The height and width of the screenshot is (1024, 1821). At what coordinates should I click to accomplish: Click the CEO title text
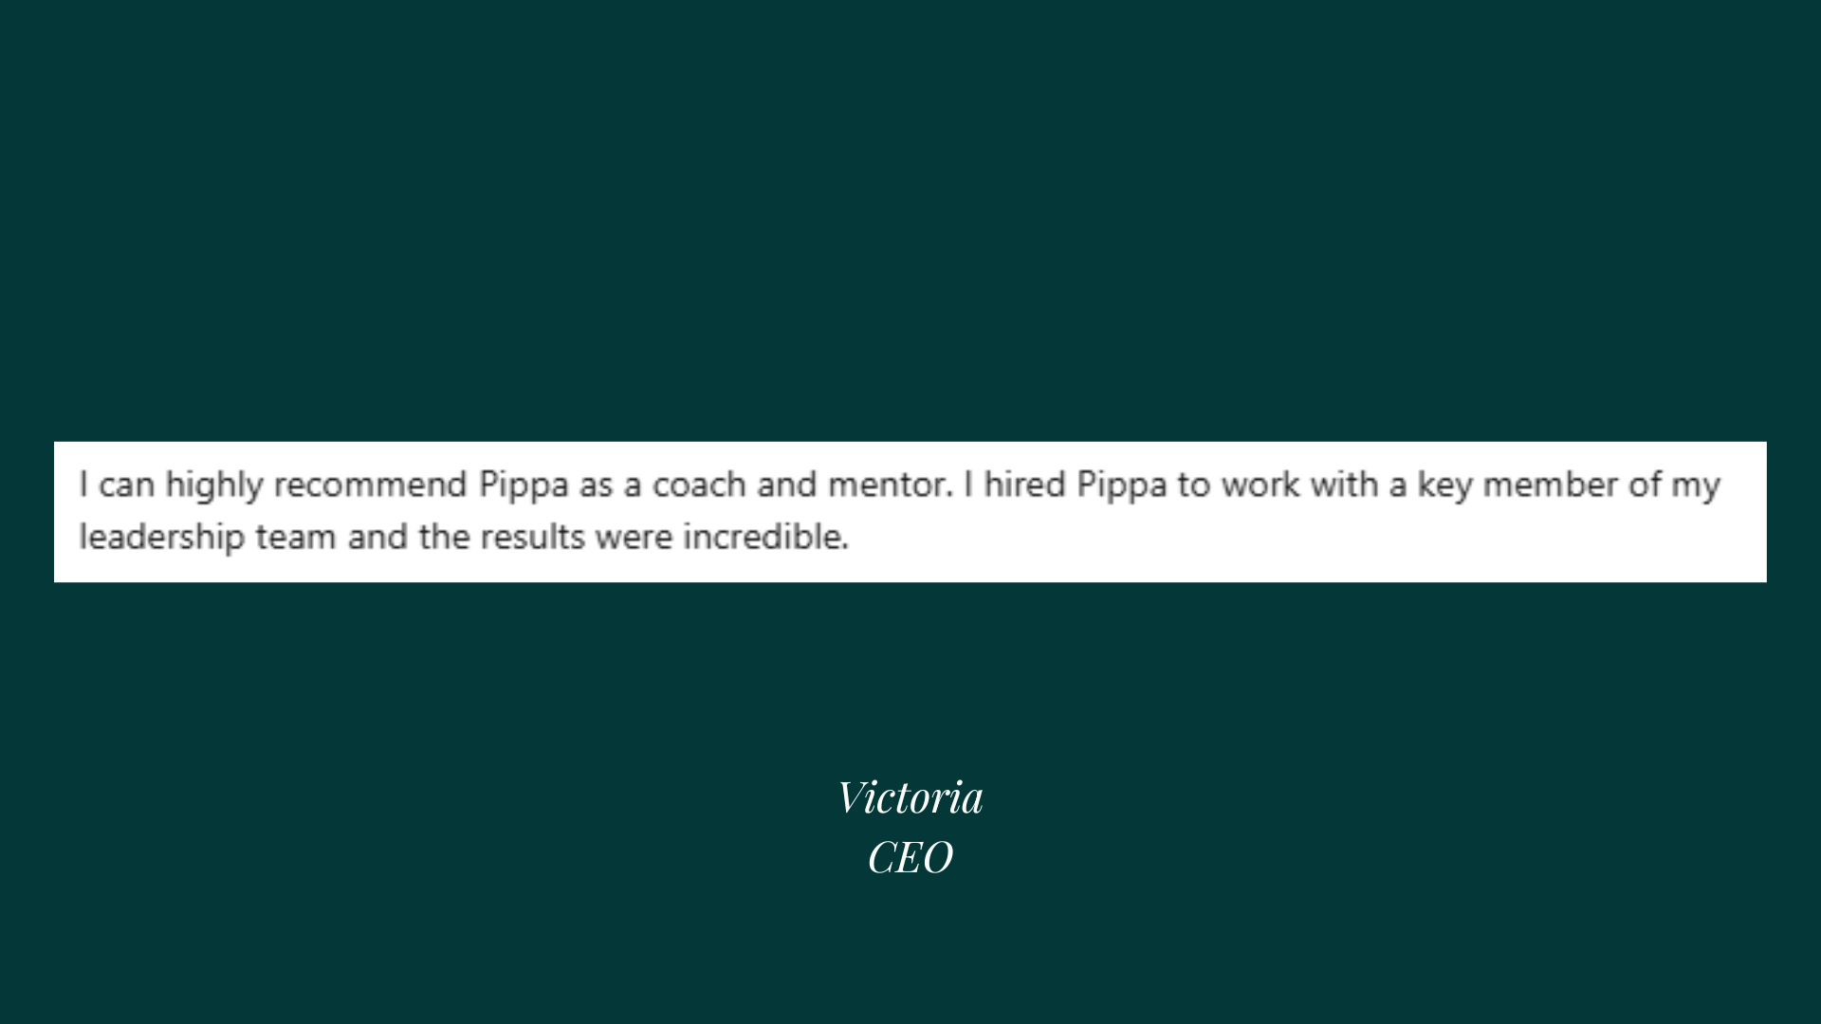coord(910,858)
